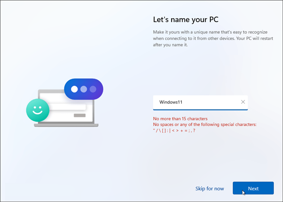Click the white text bar in the laptop illustration

pos(67,107)
